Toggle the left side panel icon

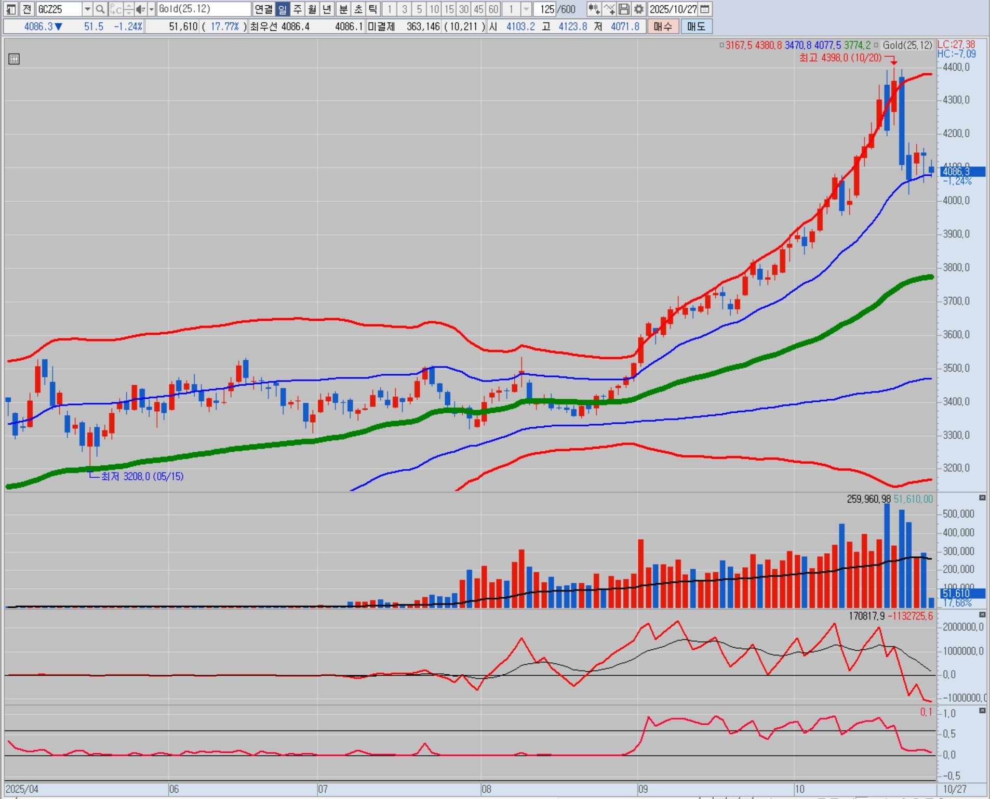(11, 9)
